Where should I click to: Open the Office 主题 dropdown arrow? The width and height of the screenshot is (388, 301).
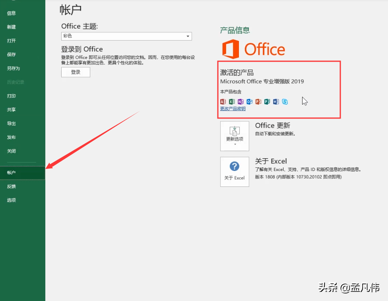point(188,37)
